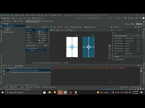Click the Select Design Surface layers icon

51,27
